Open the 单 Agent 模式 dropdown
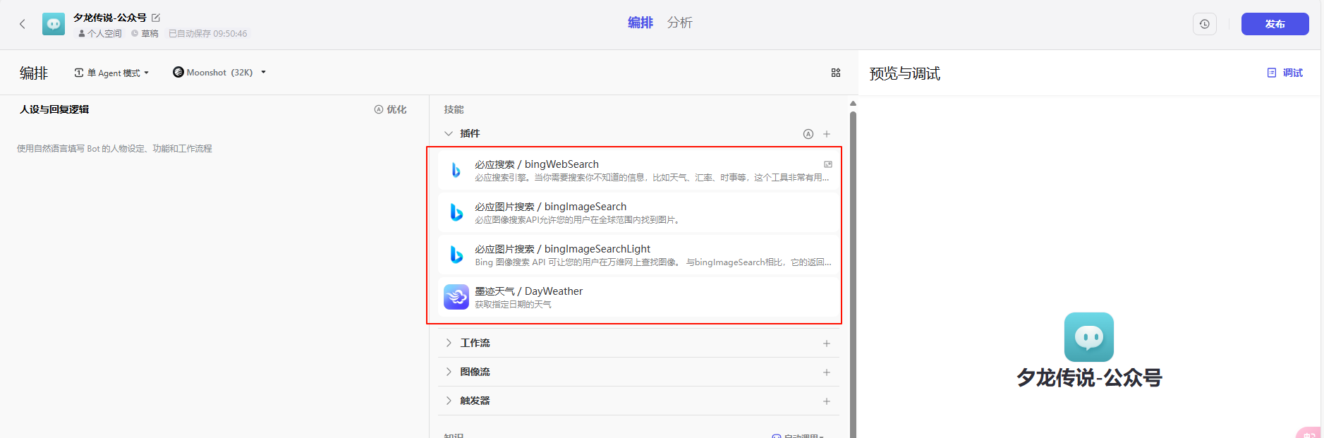Image resolution: width=1324 pixels, height=438 pixels. (111, 73)
